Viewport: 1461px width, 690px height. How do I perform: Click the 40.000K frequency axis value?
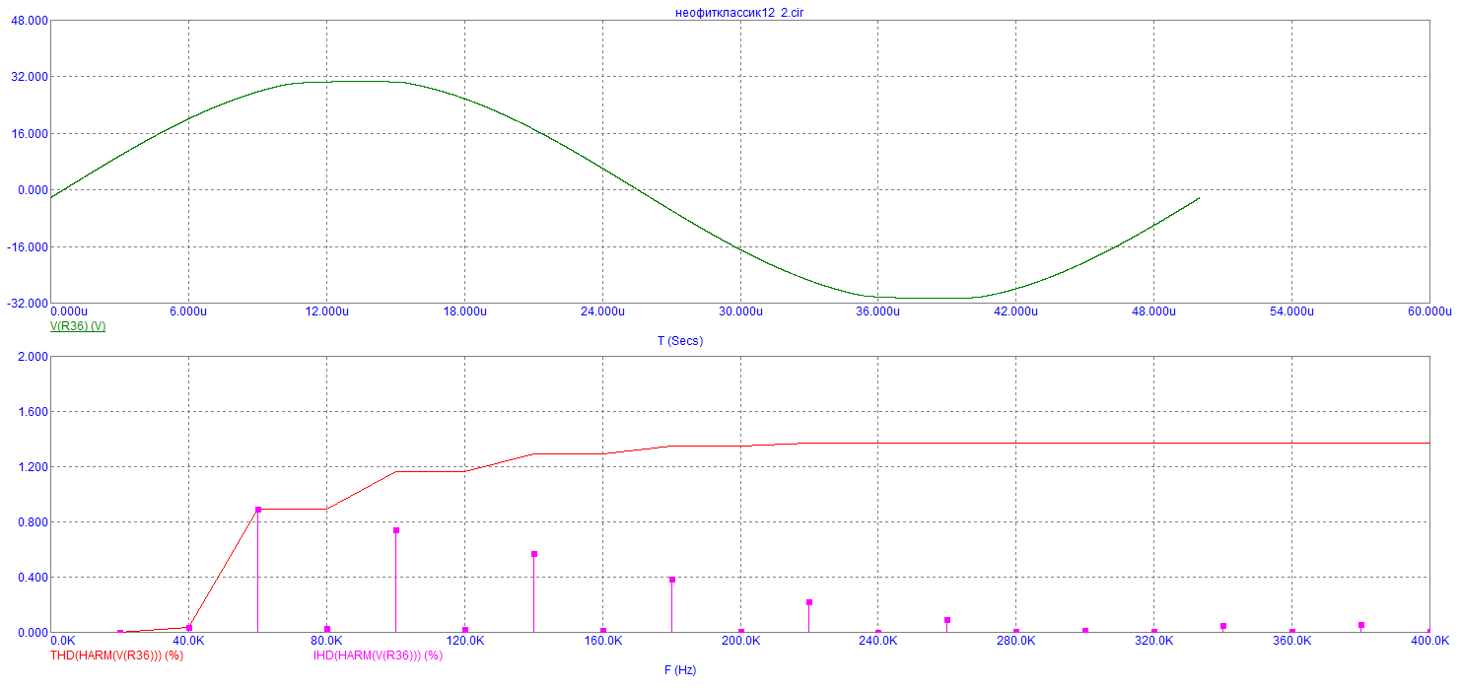(x=188, y=641)
